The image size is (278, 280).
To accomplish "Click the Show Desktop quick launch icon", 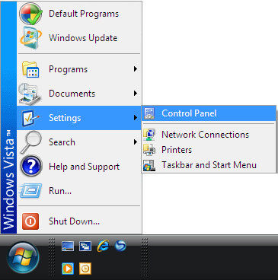I will tap(68, 246).
